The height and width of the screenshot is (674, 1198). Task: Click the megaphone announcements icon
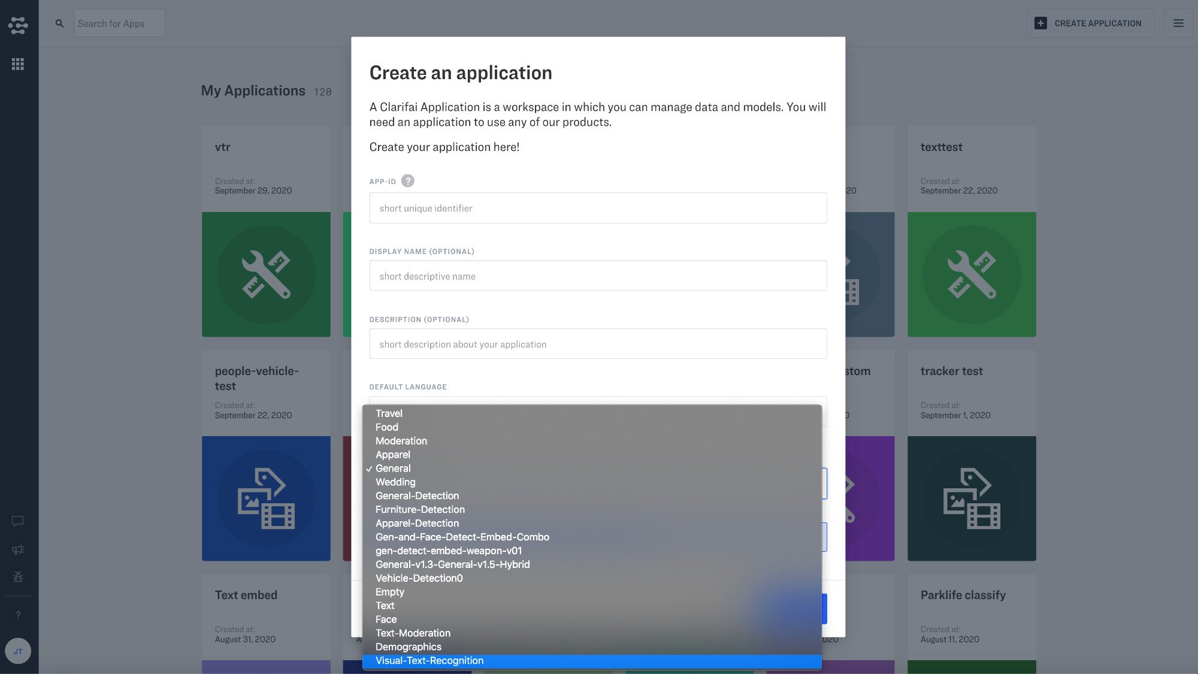[18, 549]
